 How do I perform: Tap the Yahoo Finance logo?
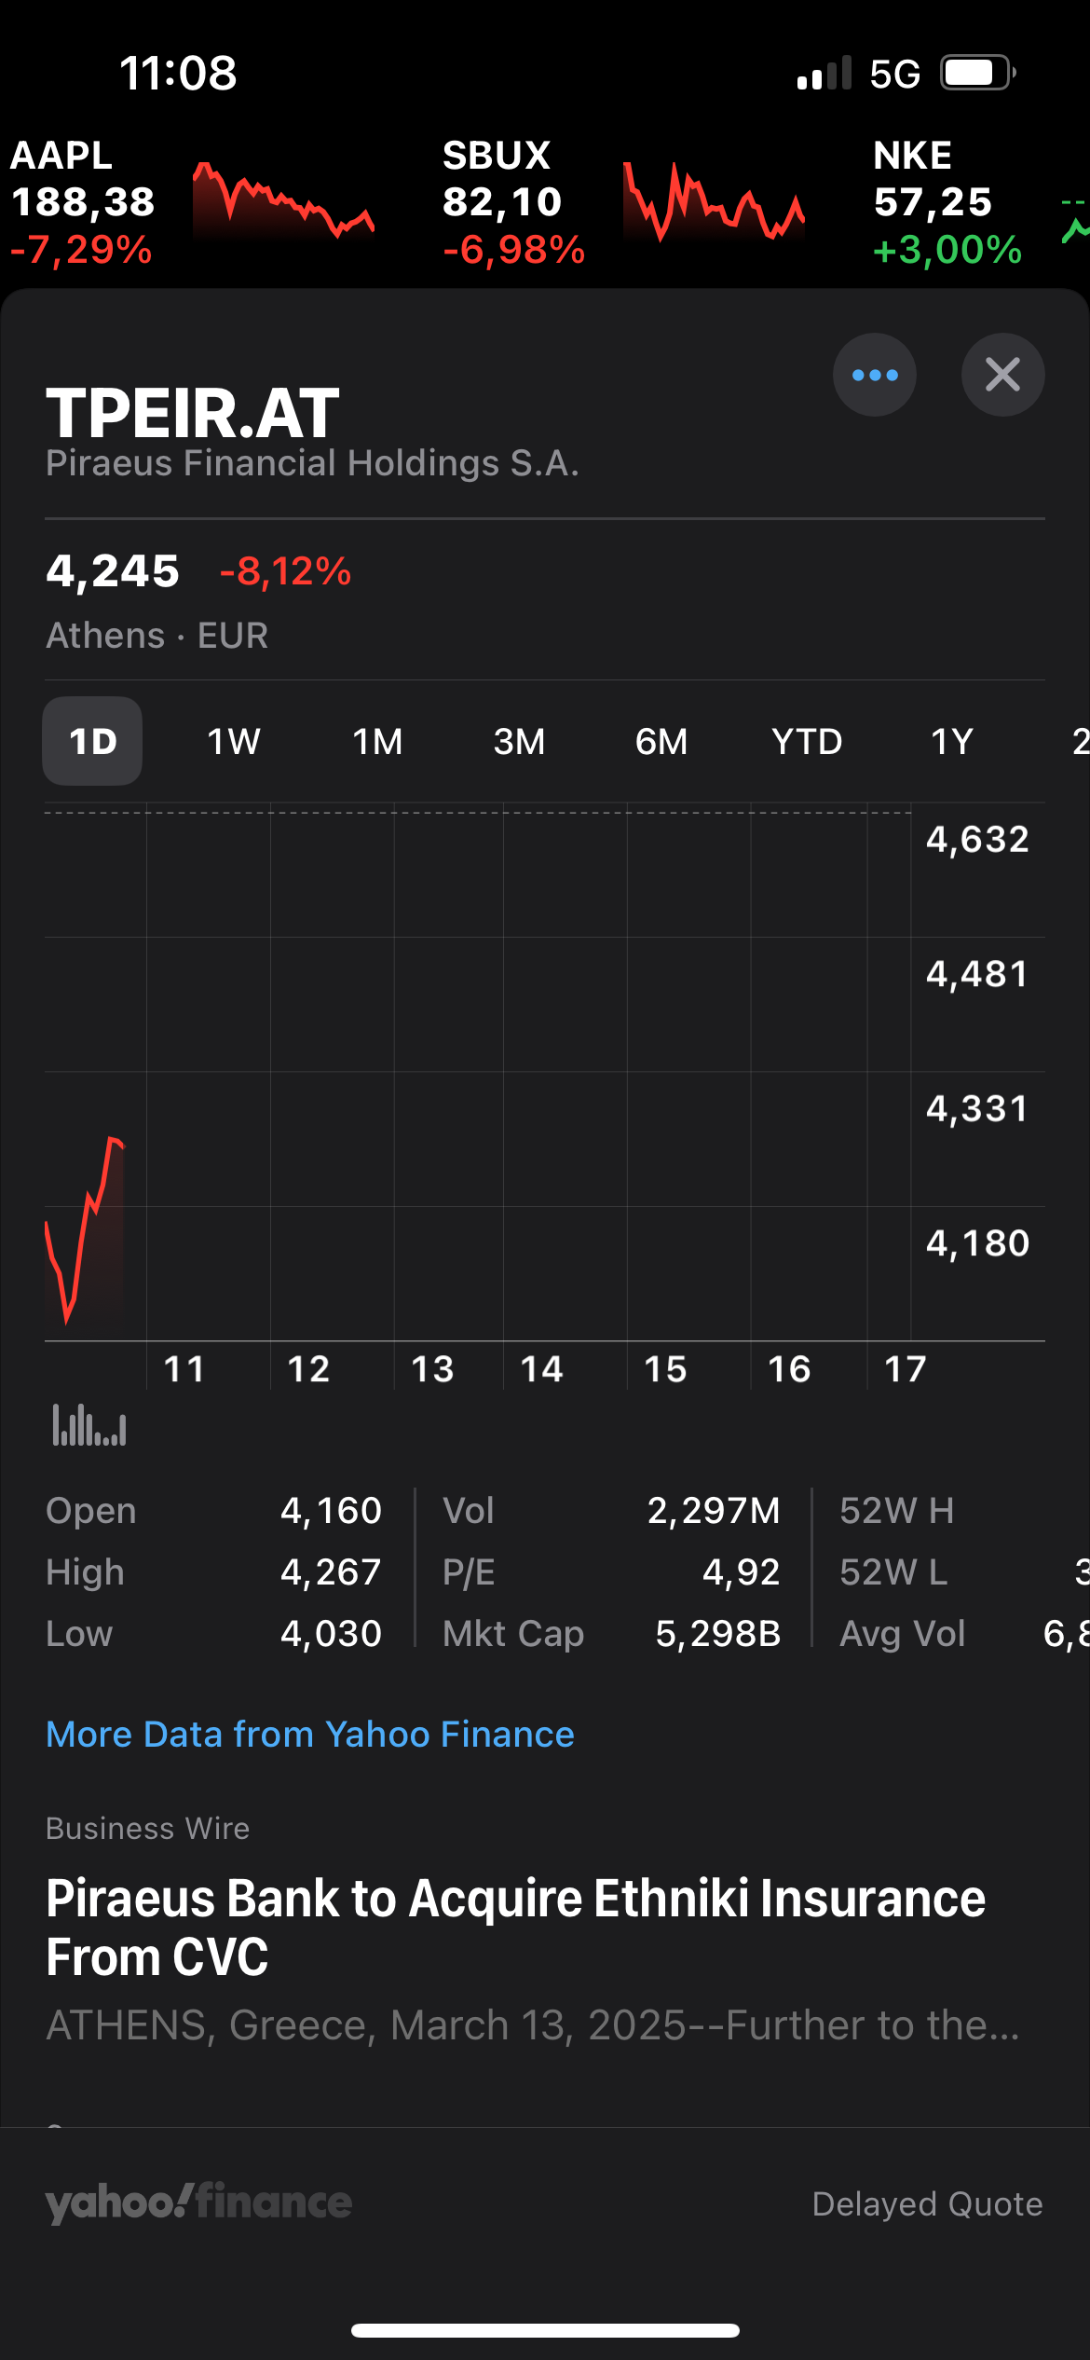(198, 2202)
